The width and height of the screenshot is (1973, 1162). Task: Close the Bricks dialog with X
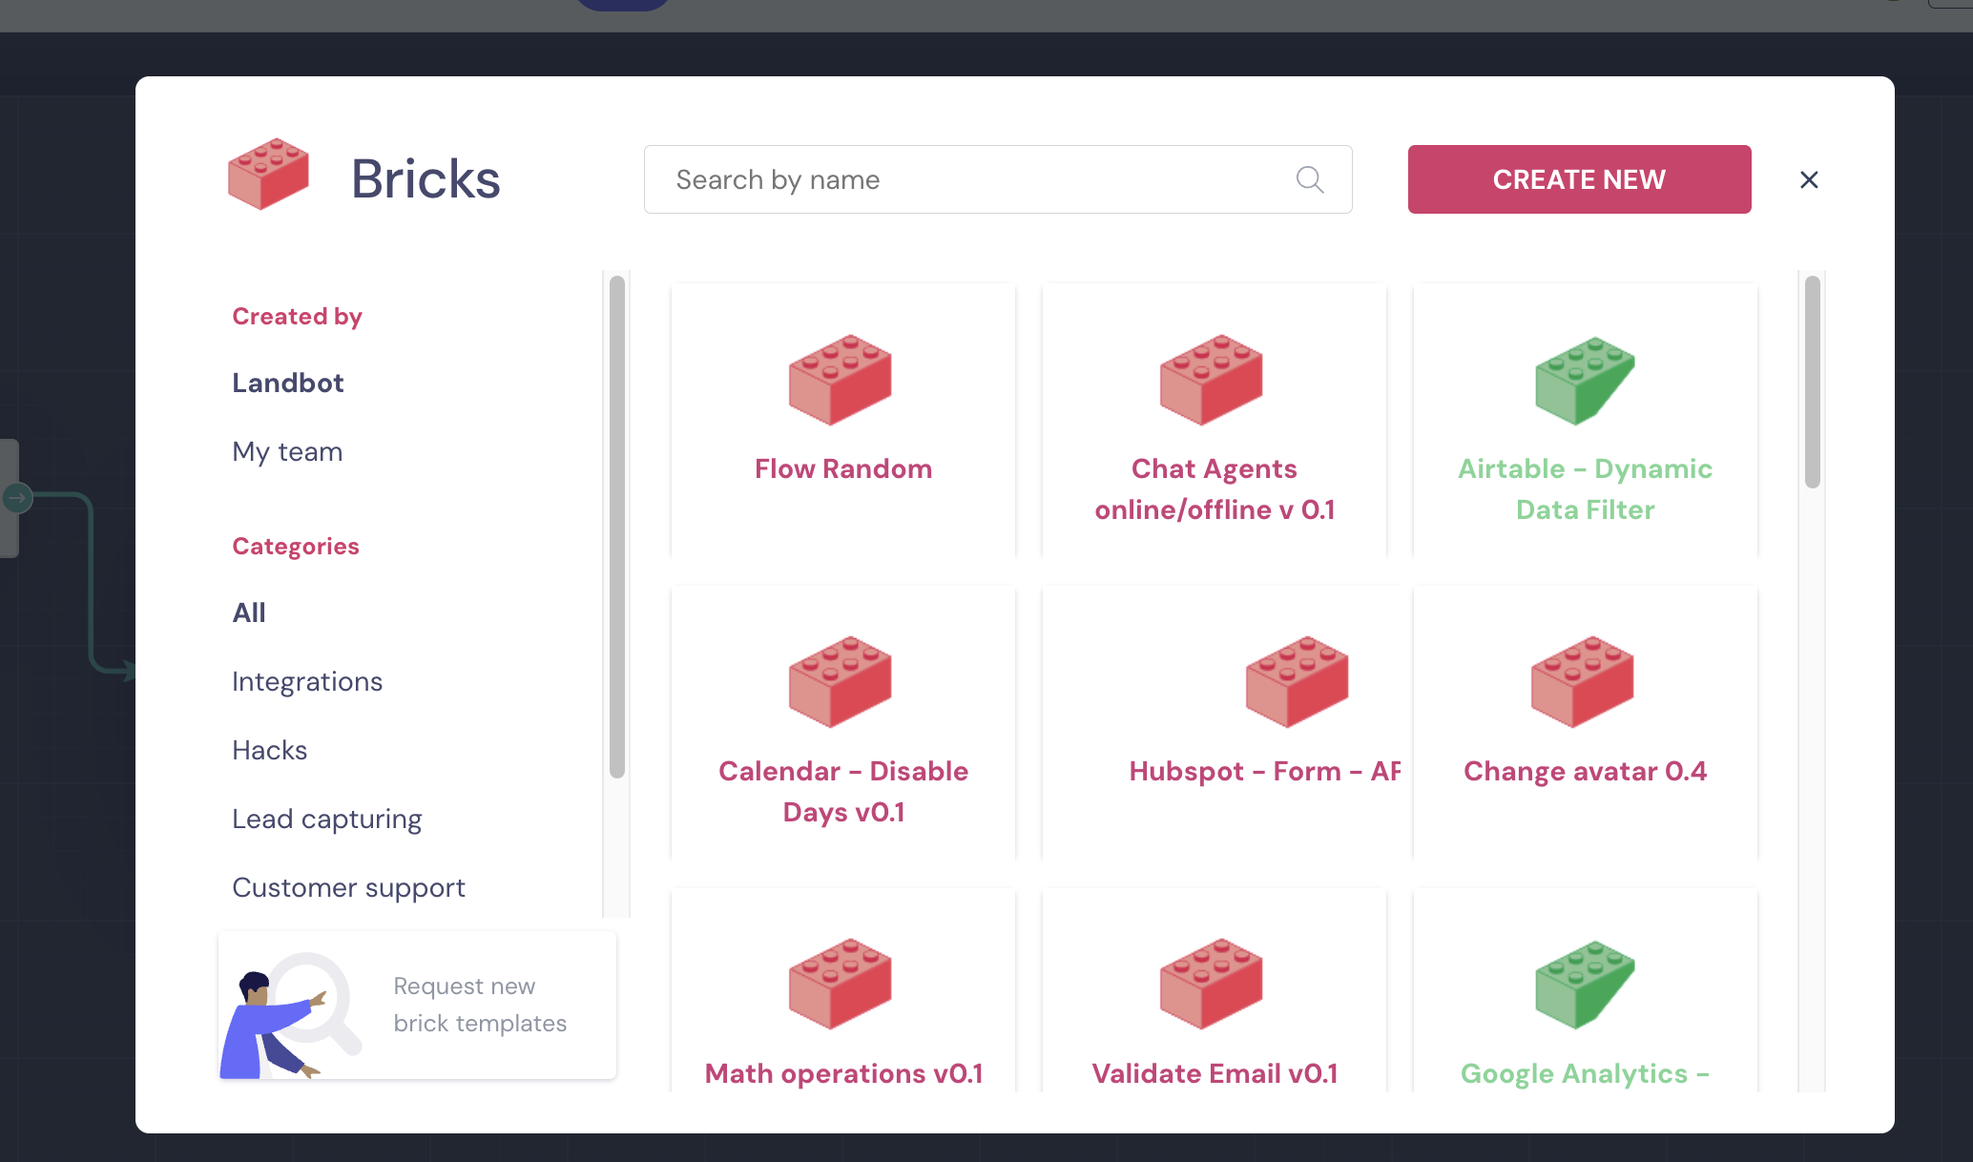tap(1809, 179)
